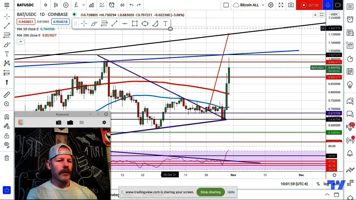The image size is (356, 200).
Task: Select the up arrow icon tool
Action: coord(7,82)
